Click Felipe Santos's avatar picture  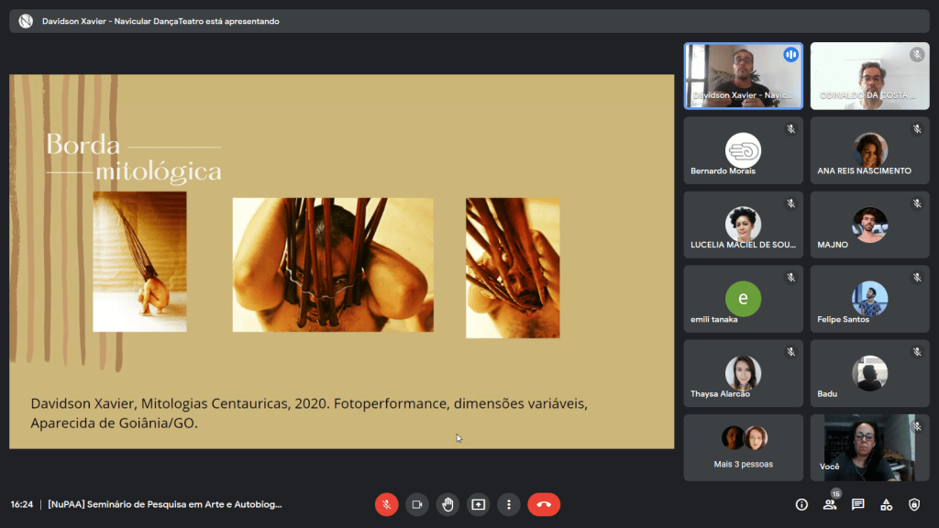[x=869, y=298]
